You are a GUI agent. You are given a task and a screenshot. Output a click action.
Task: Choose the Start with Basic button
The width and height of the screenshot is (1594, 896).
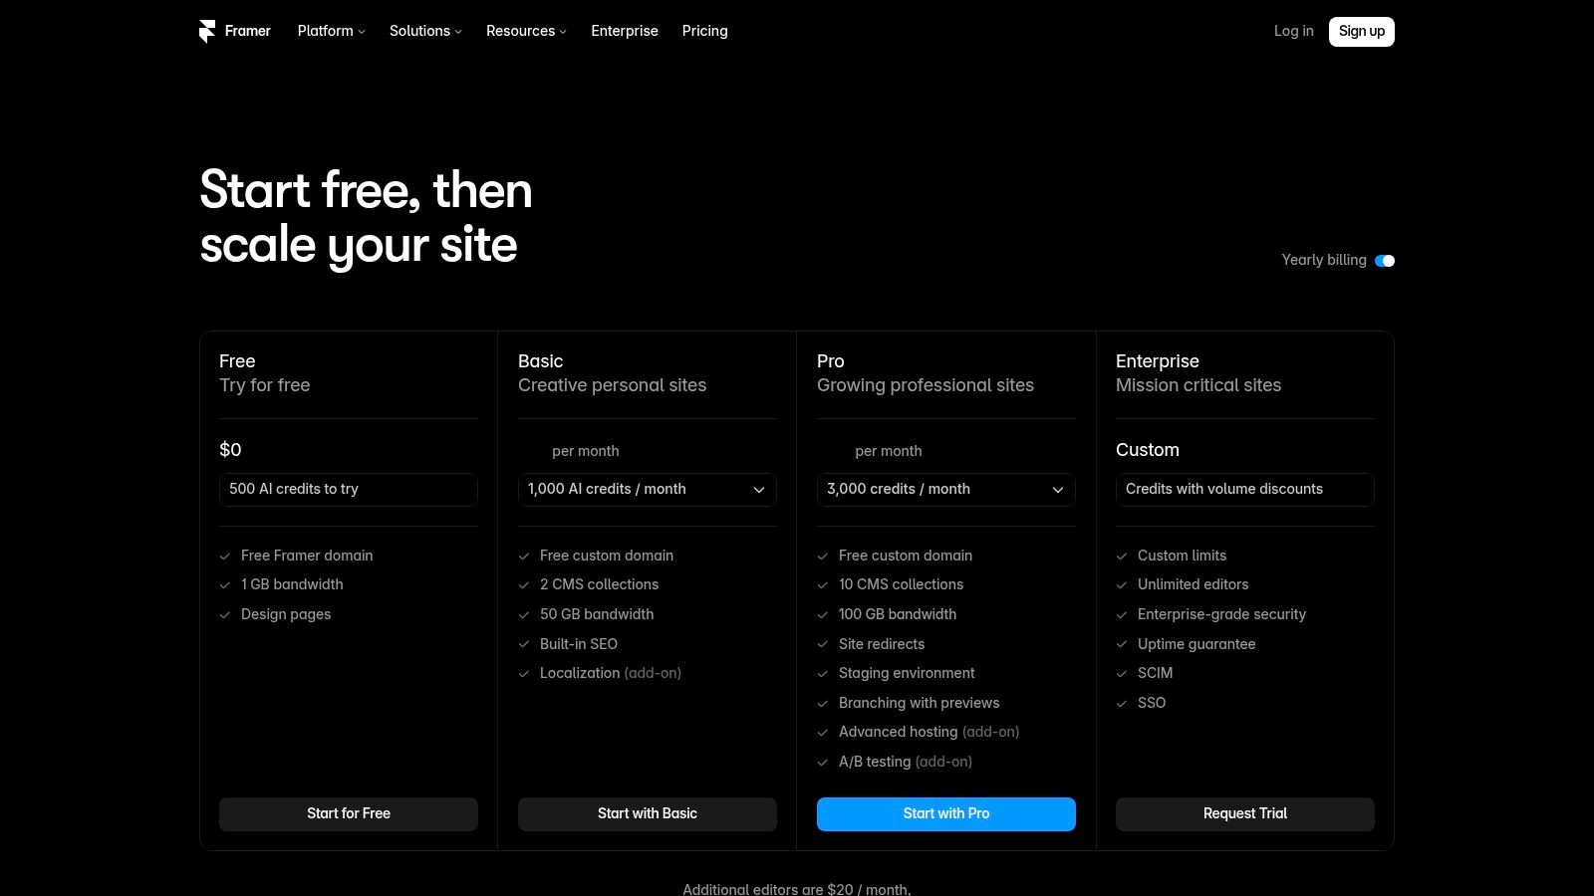(648, 814)
